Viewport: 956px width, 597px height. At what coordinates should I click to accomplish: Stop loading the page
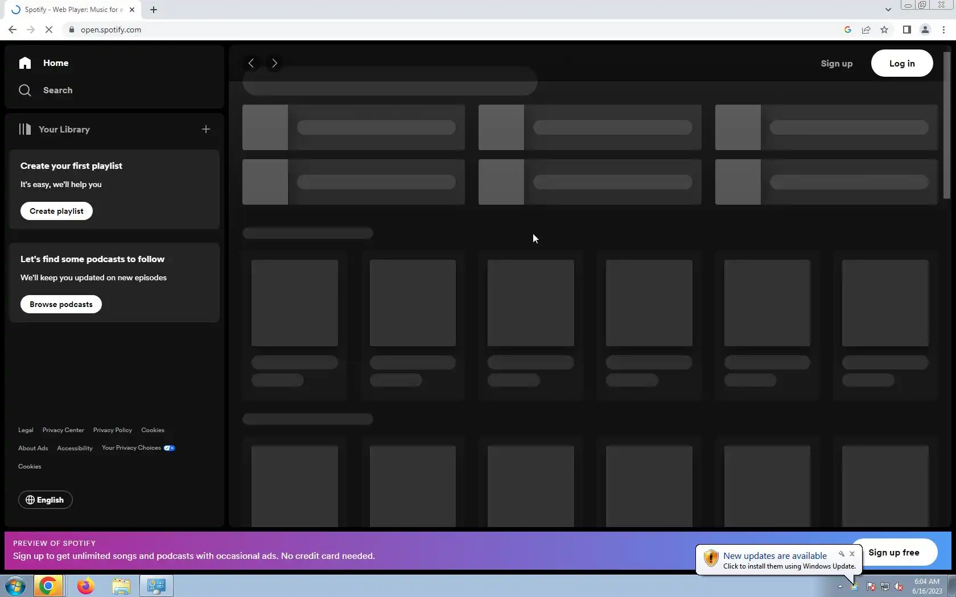tap(49, 30)
